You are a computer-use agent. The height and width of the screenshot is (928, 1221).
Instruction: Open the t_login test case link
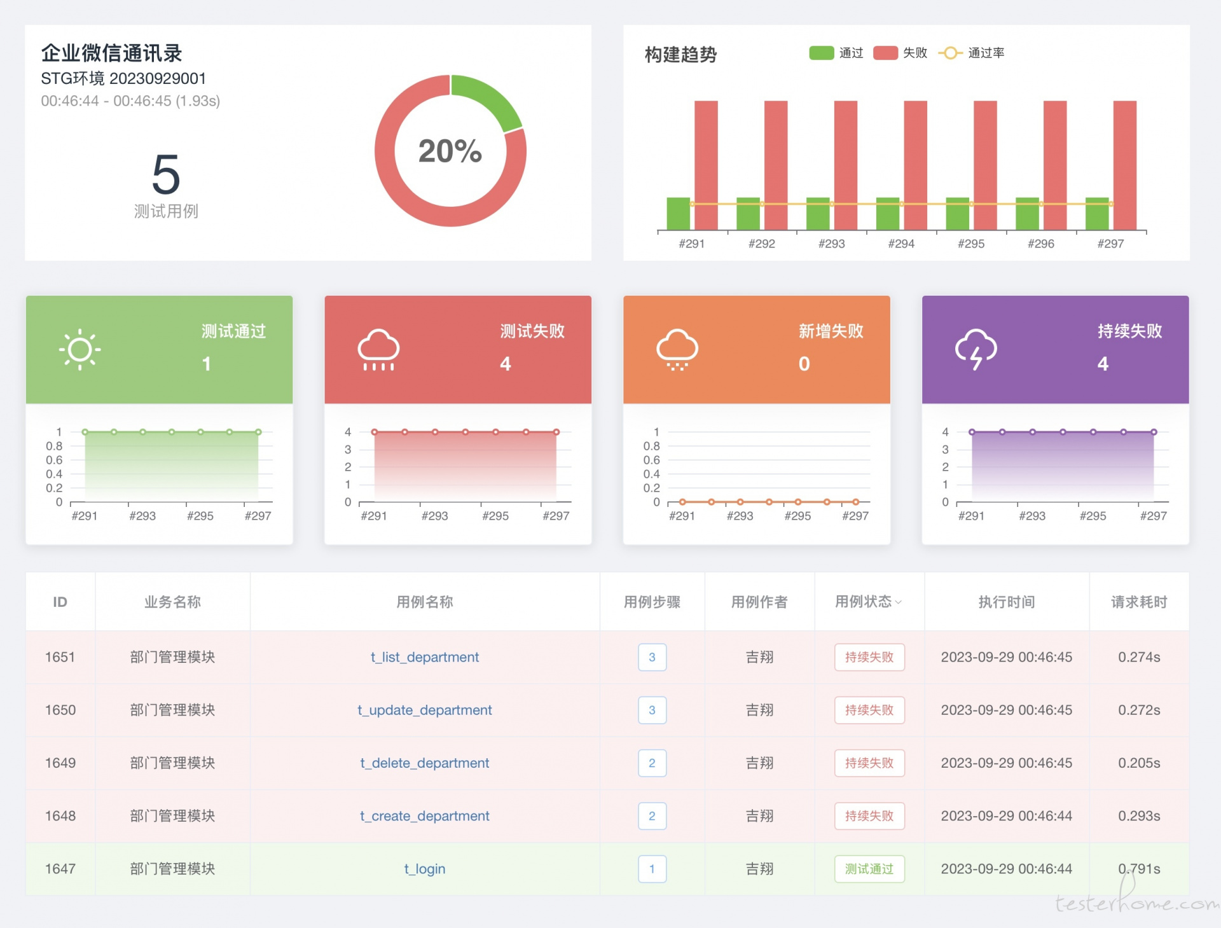(425, 869)
